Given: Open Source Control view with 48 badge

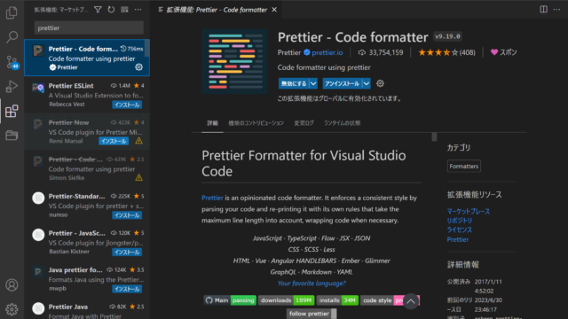Looking at the screenshot, I should 12,62.
